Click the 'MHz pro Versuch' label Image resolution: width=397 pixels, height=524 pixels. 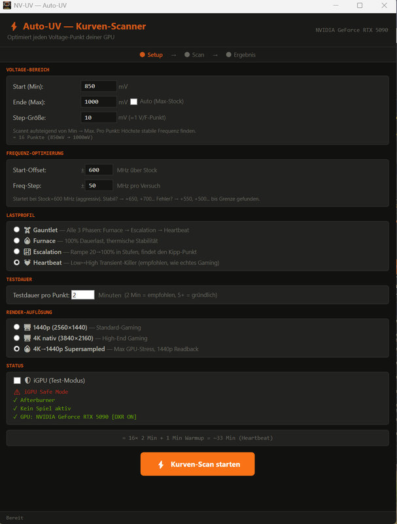pos(139,186)
